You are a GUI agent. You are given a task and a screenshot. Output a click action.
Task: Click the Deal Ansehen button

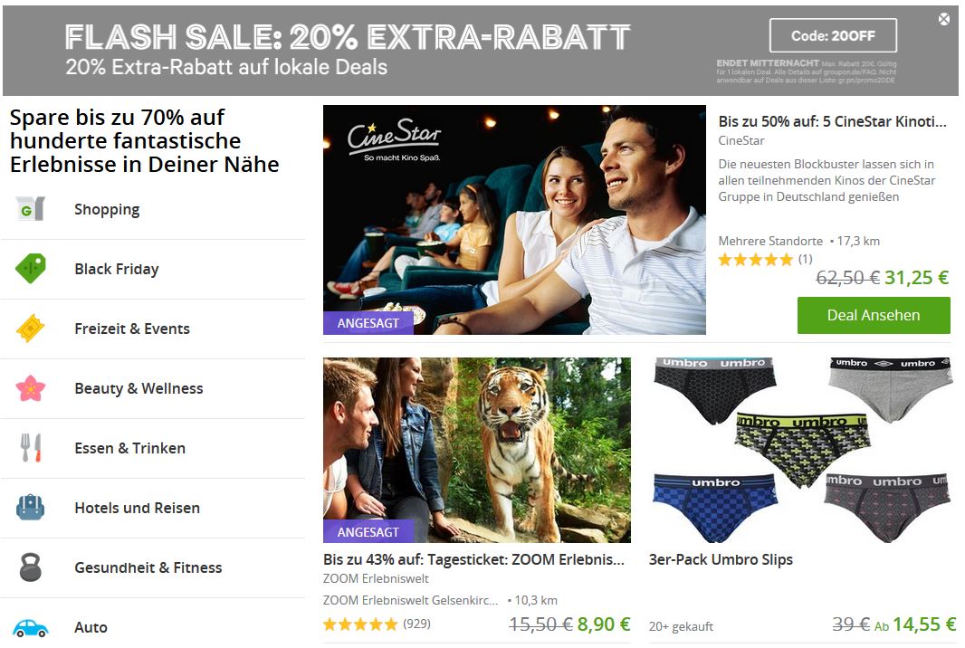(x=874, y=315)
